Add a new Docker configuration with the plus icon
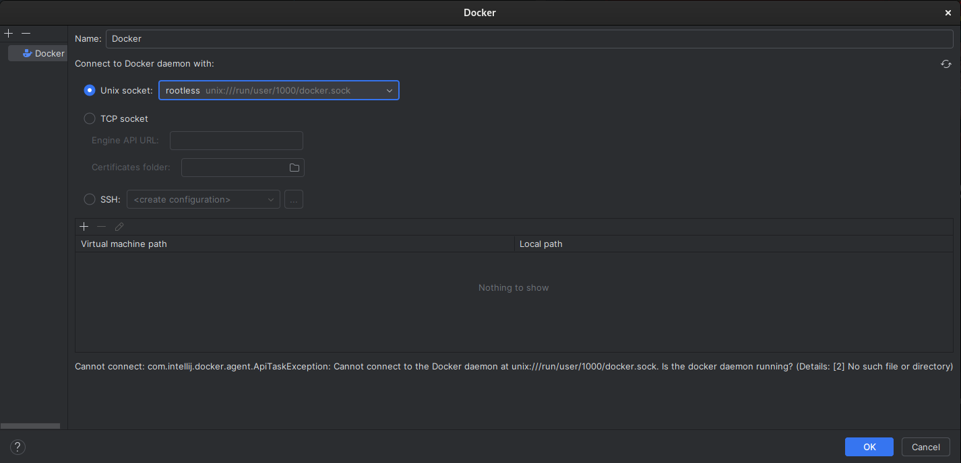The height and width of the screenshot is (463, 961). click(x=8, y=32)
